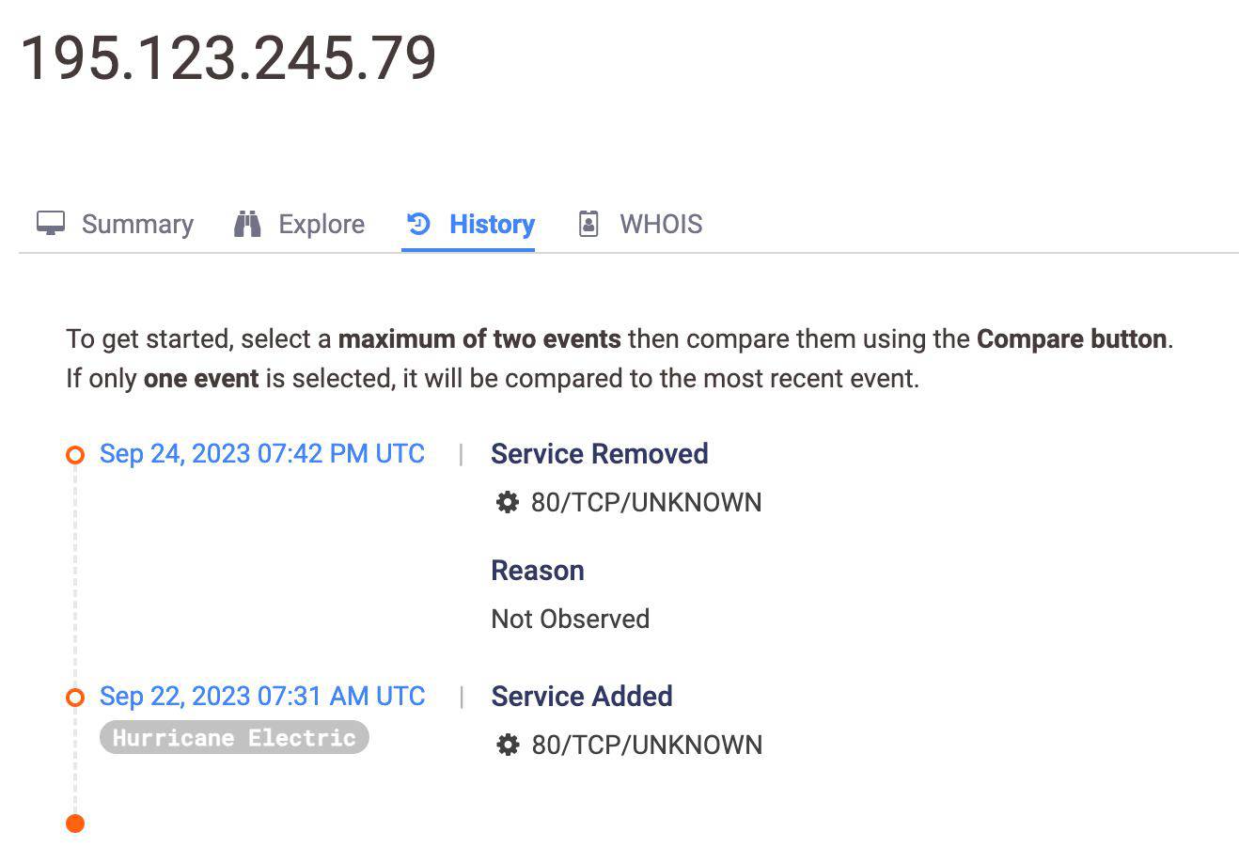
Task: Open Sep 22, 2023 07:31 AM UTC event
Action: point(262,697)
